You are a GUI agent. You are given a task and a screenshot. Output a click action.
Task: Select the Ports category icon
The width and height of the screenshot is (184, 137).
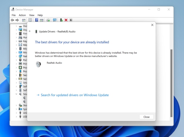click(20, 60)
